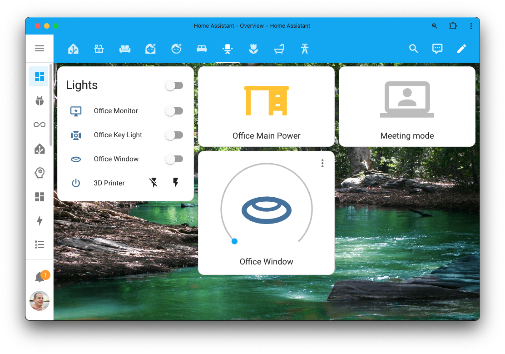
Task: Click the notifications bell in sidebar
Action: 40,276
